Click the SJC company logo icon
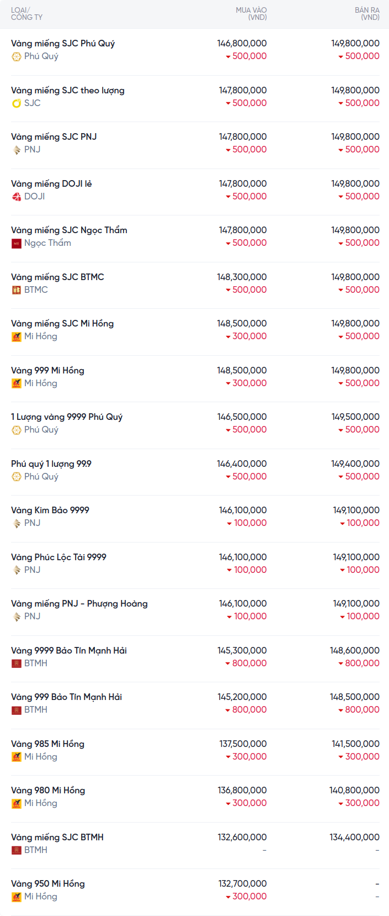The image size is (389, 916). click(x=17, y=103)
